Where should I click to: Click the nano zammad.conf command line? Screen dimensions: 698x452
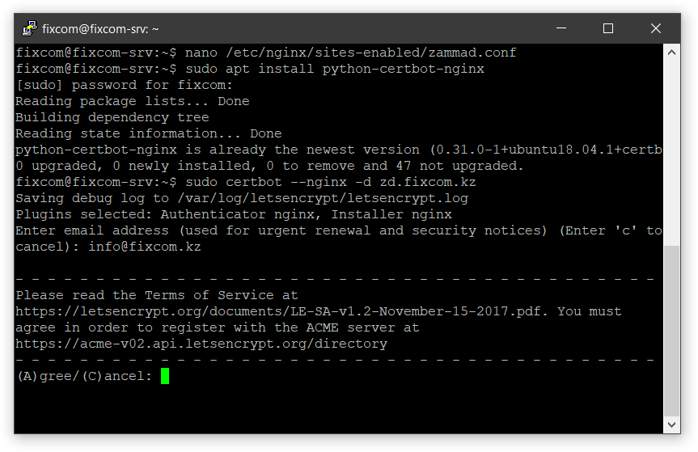(x=266, y=53)
